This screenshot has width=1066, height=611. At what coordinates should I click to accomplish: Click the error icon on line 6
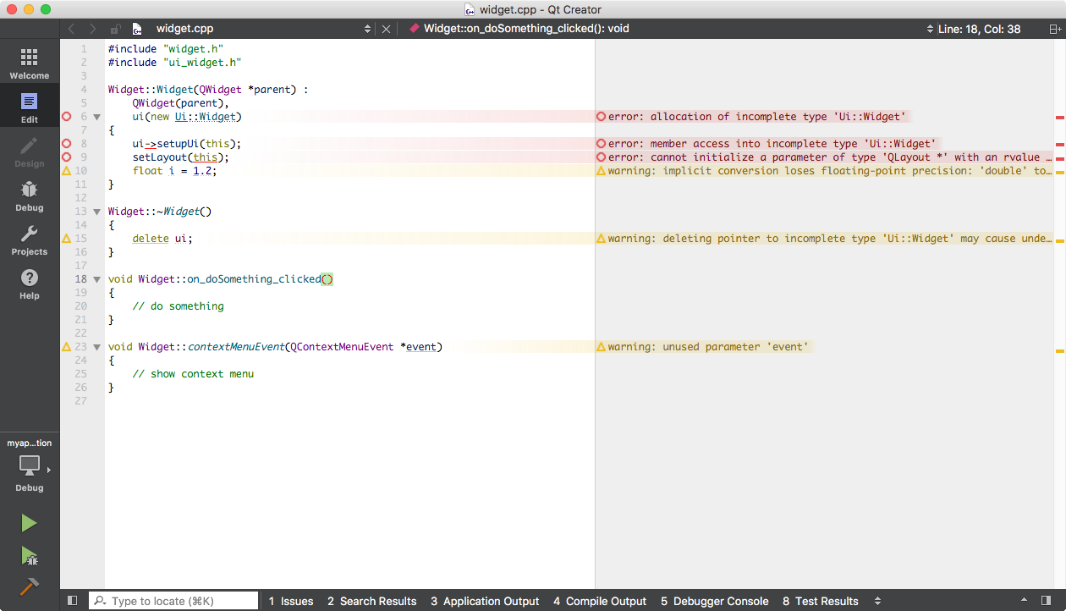67,117
